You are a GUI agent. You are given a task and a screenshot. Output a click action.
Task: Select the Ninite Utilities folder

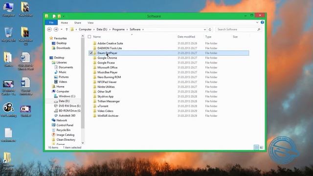point(169,87)
